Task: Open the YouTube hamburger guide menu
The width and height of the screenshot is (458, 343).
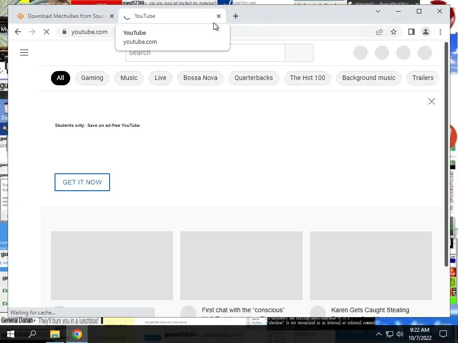Action: coord(24,53)
